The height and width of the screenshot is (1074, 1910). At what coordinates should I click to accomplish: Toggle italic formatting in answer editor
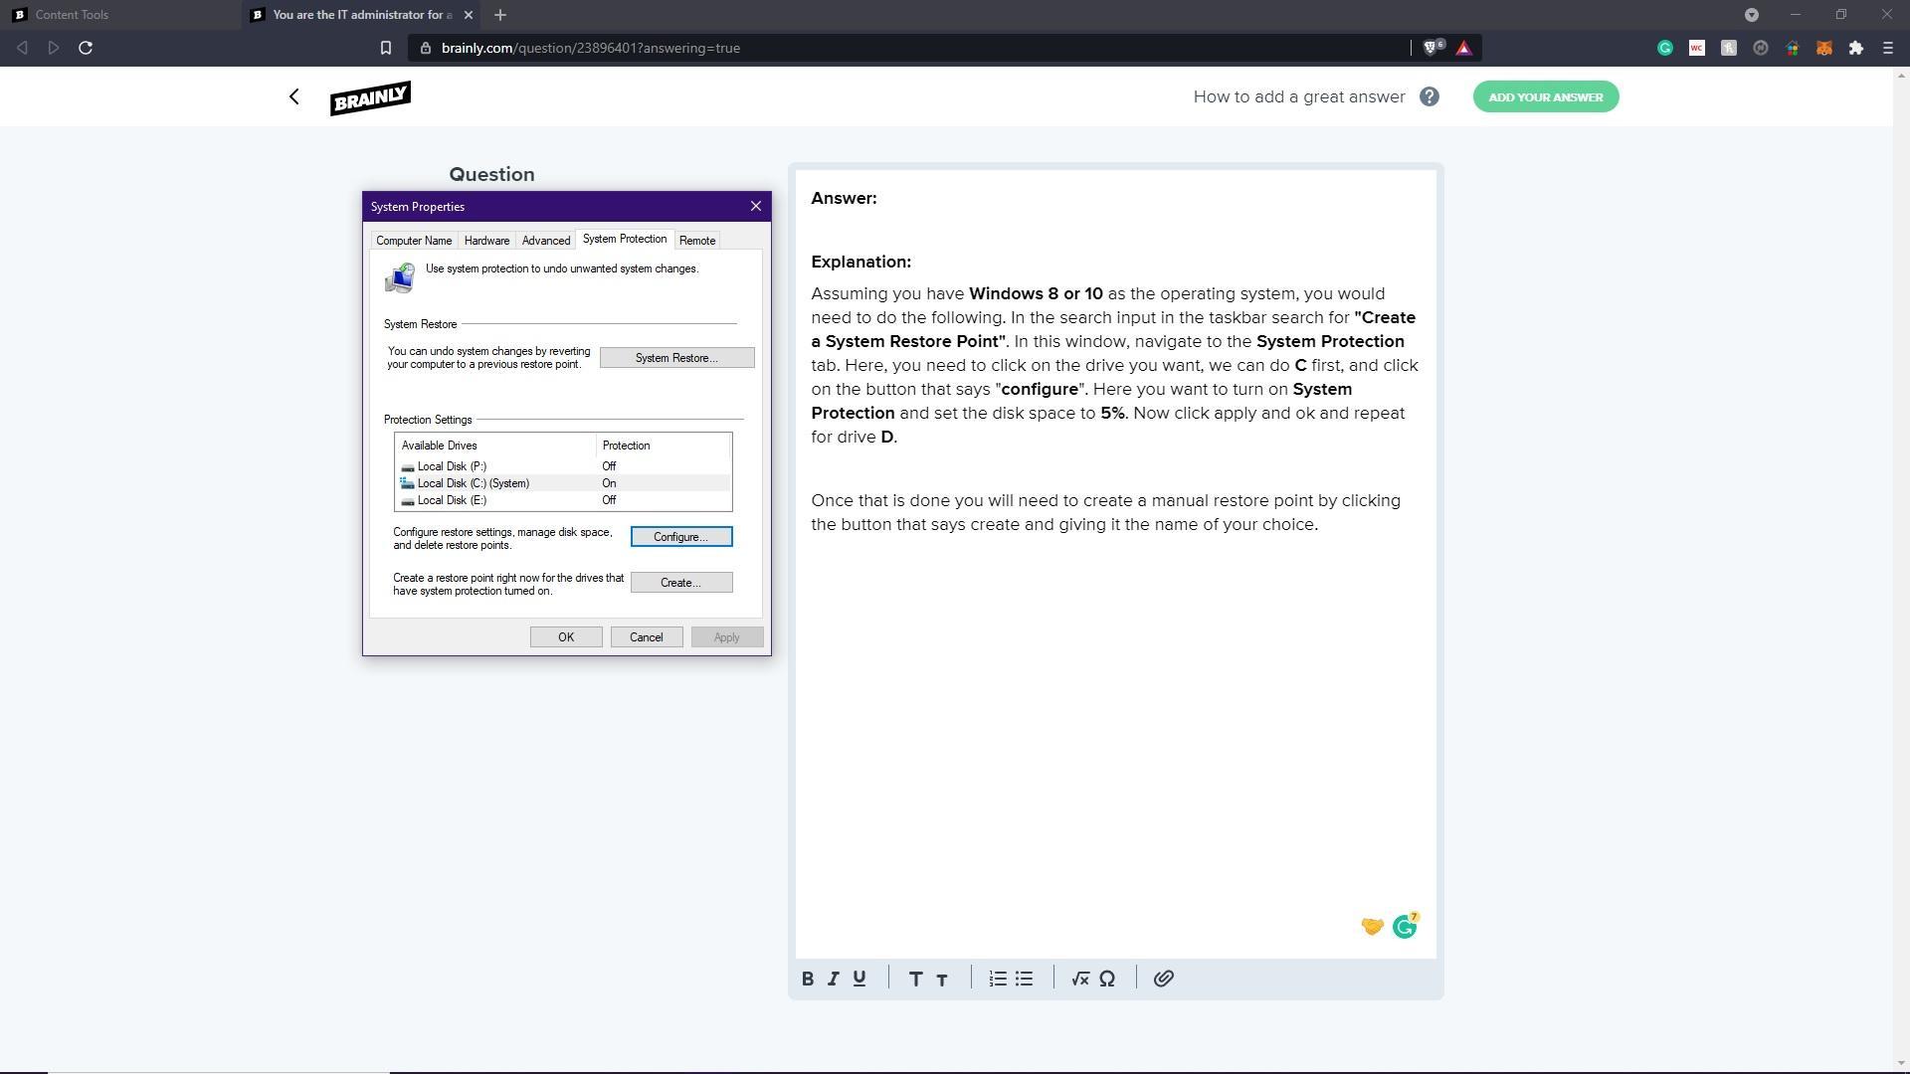834,979
